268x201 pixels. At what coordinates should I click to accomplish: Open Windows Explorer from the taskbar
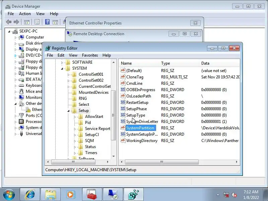(x=51, y=195)
